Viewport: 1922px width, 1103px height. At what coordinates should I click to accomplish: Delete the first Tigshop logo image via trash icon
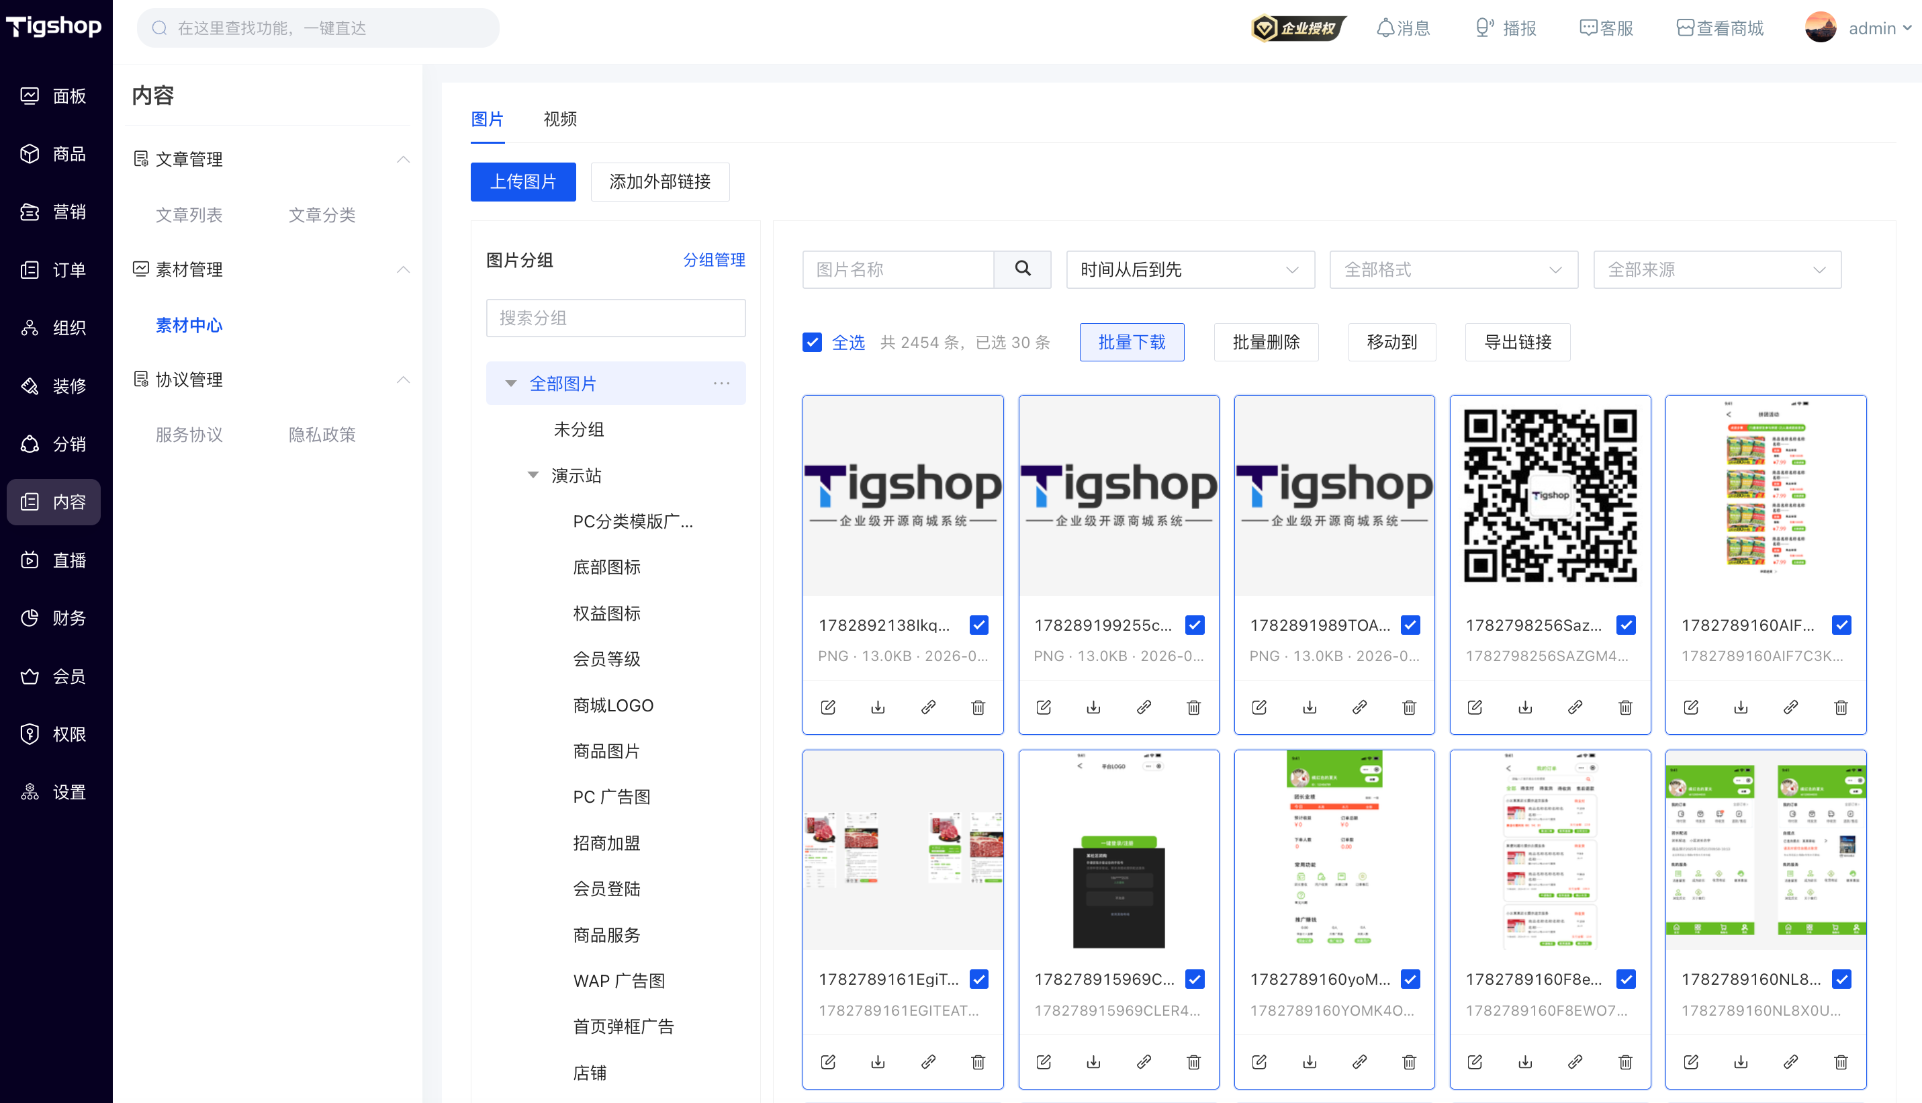978,707
